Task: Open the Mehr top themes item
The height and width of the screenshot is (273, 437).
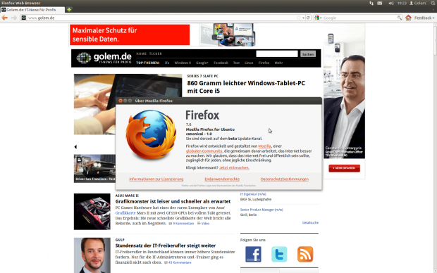Action: coord(278,63)
